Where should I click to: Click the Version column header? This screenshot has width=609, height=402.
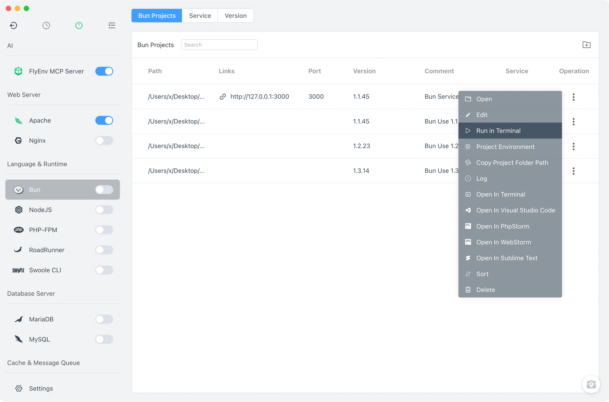click(x=364, y=71)
